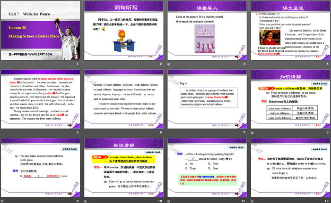This screenshot has height=203, width=331.
Task: Click the animation star icon under slide 3
Action: (x=169, y=64)
